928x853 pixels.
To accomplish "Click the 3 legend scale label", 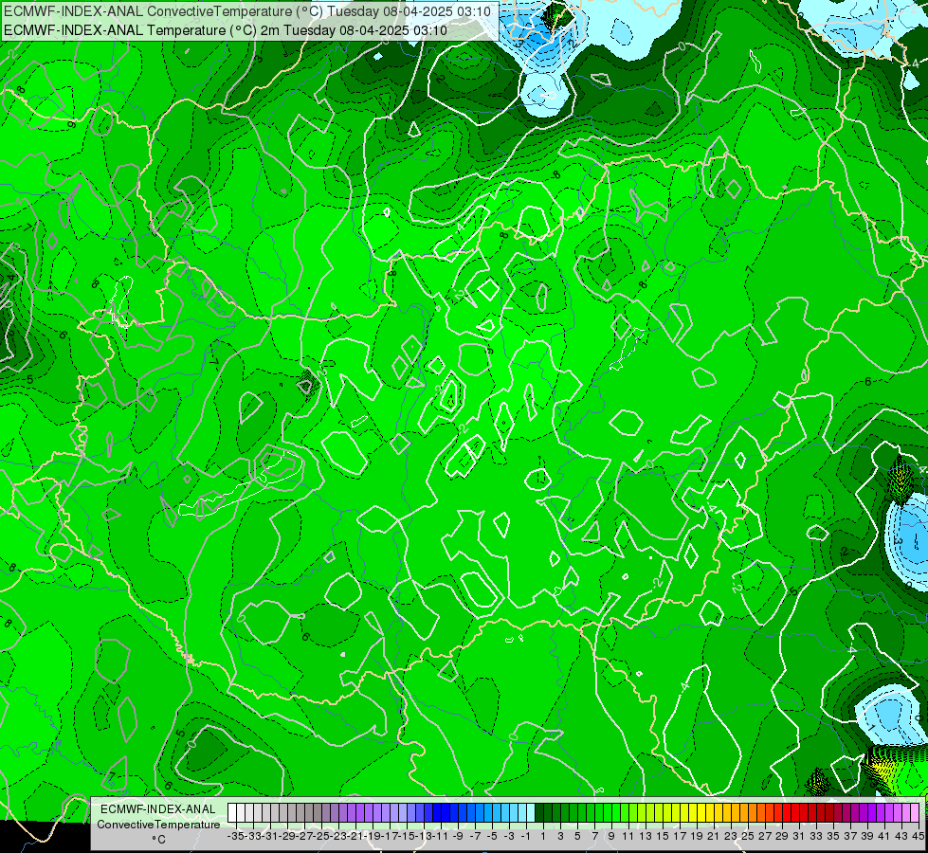I will pos(560,836).
